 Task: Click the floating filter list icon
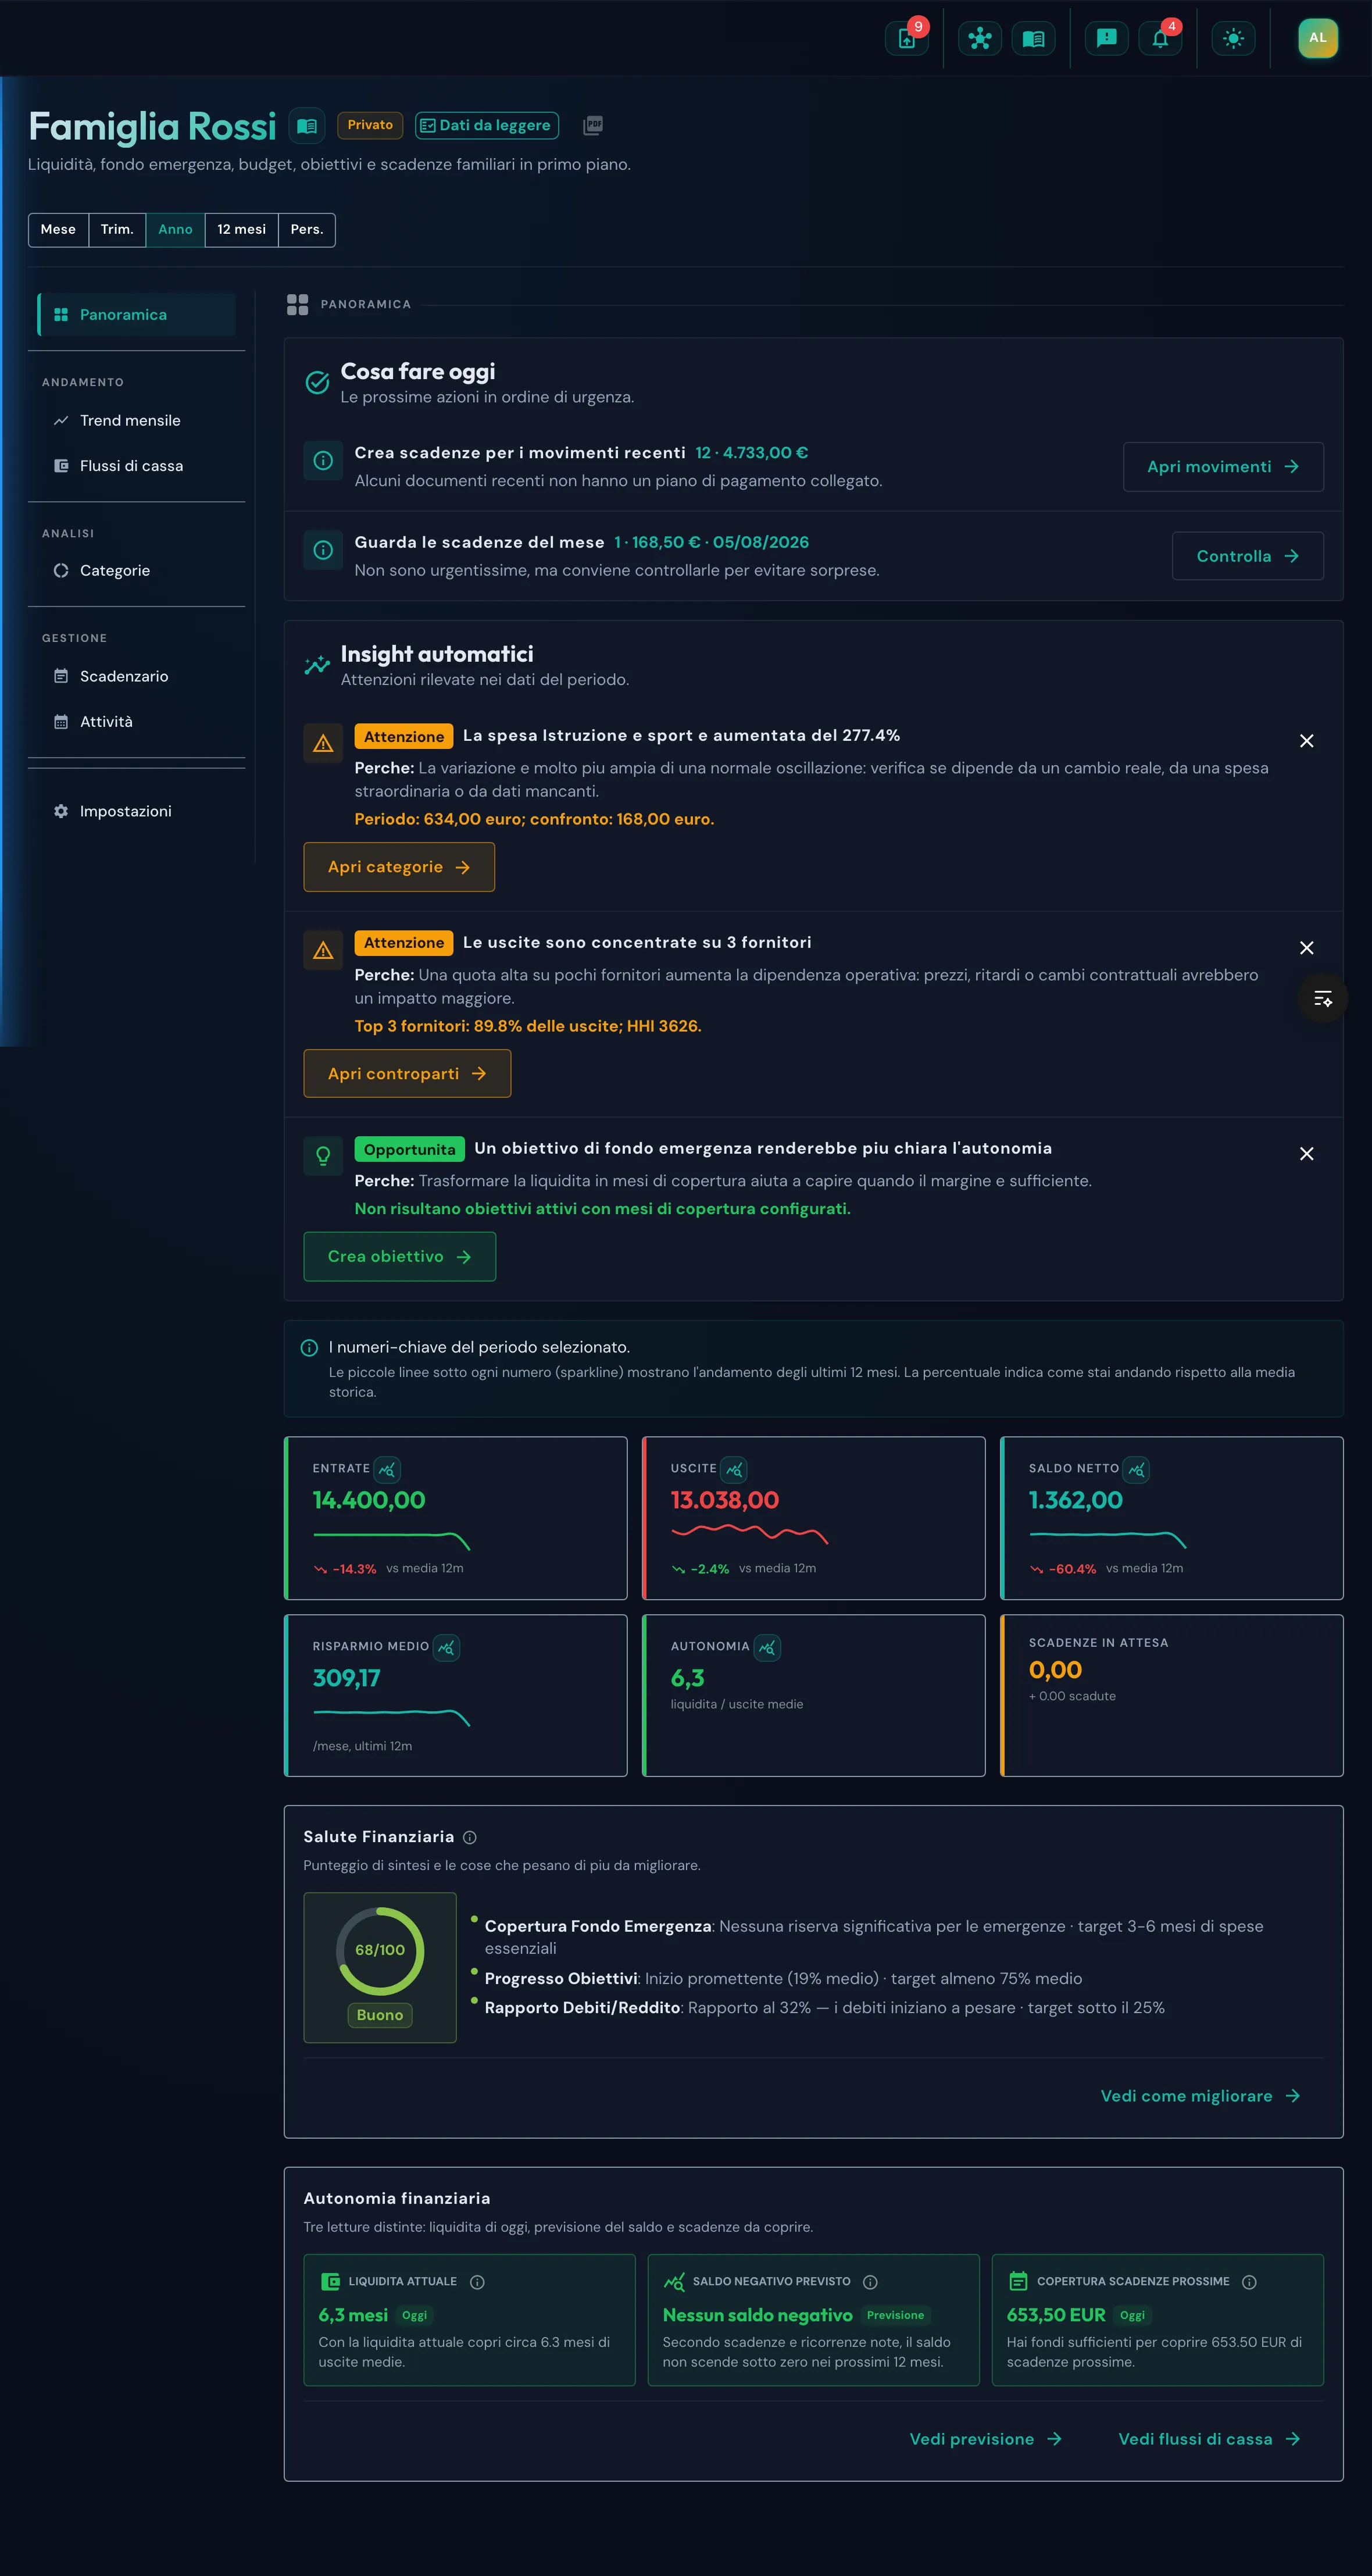click(x=1323, y=998)
